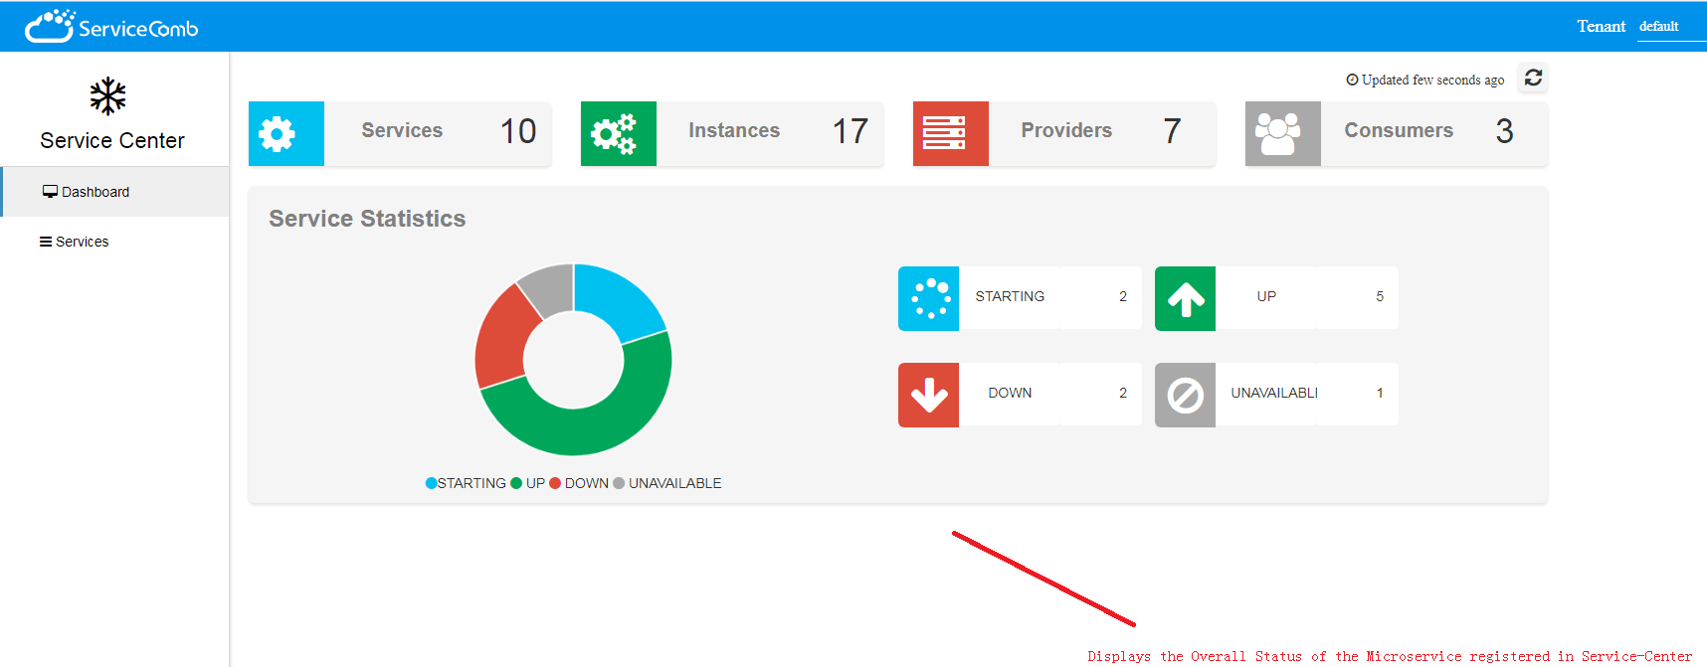Click the green UP arrow icon

point(1185,298)
